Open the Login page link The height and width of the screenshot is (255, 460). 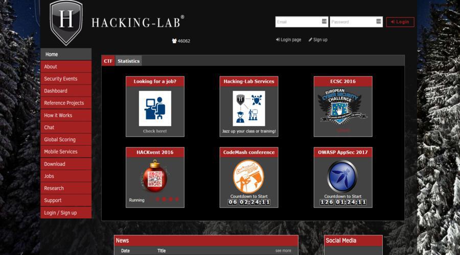pos(288,39)
